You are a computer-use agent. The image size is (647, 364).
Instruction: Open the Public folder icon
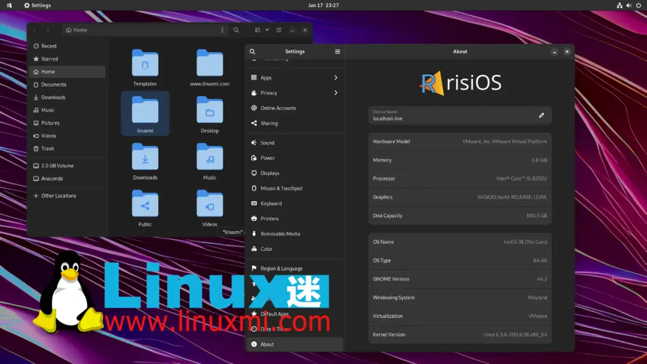coord(145,204)
